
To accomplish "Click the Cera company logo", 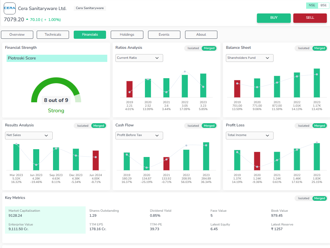I will tap(10, 8).
